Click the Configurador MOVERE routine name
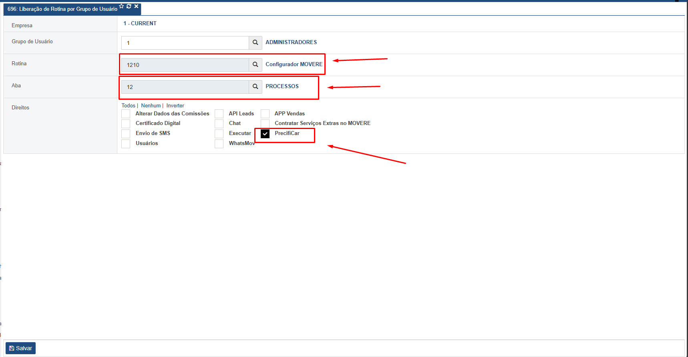Viewport: 688px width, 357px height. [294, 64]
